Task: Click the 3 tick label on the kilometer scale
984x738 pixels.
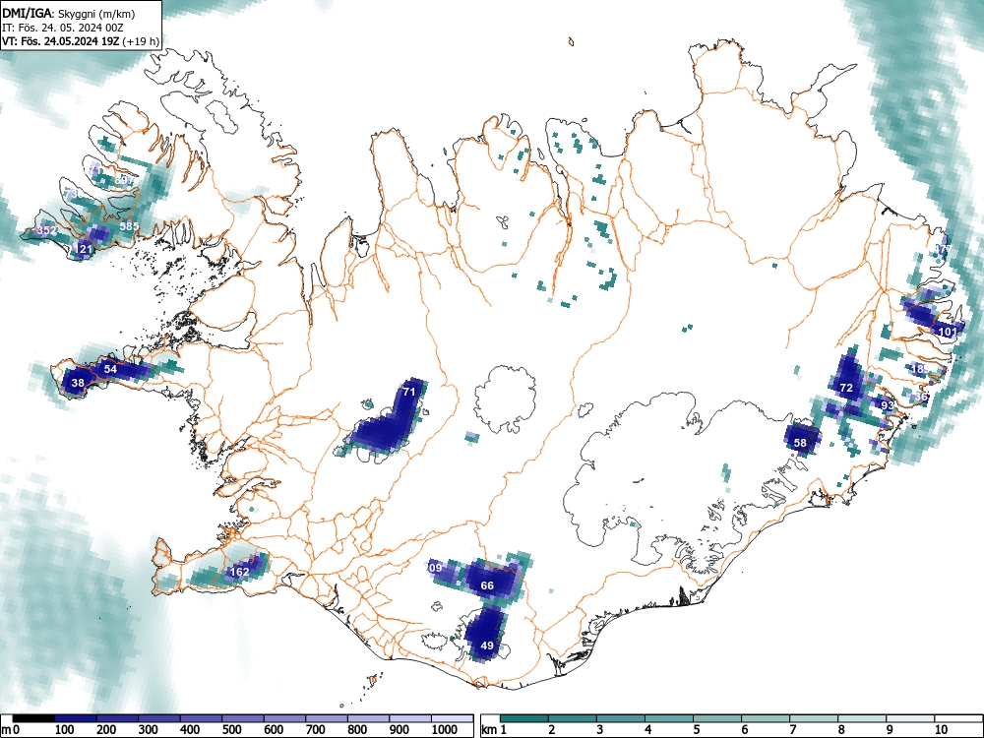Action: [x=599, y=730]
